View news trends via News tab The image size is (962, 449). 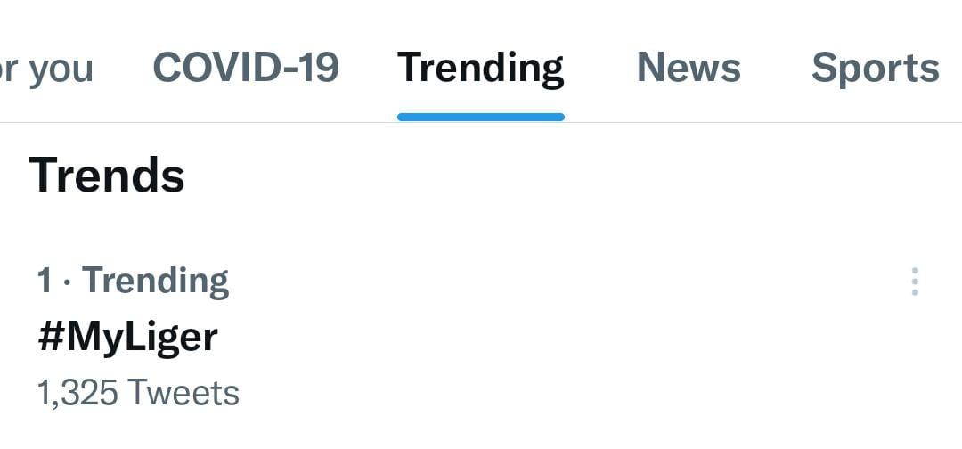point(689,67)
